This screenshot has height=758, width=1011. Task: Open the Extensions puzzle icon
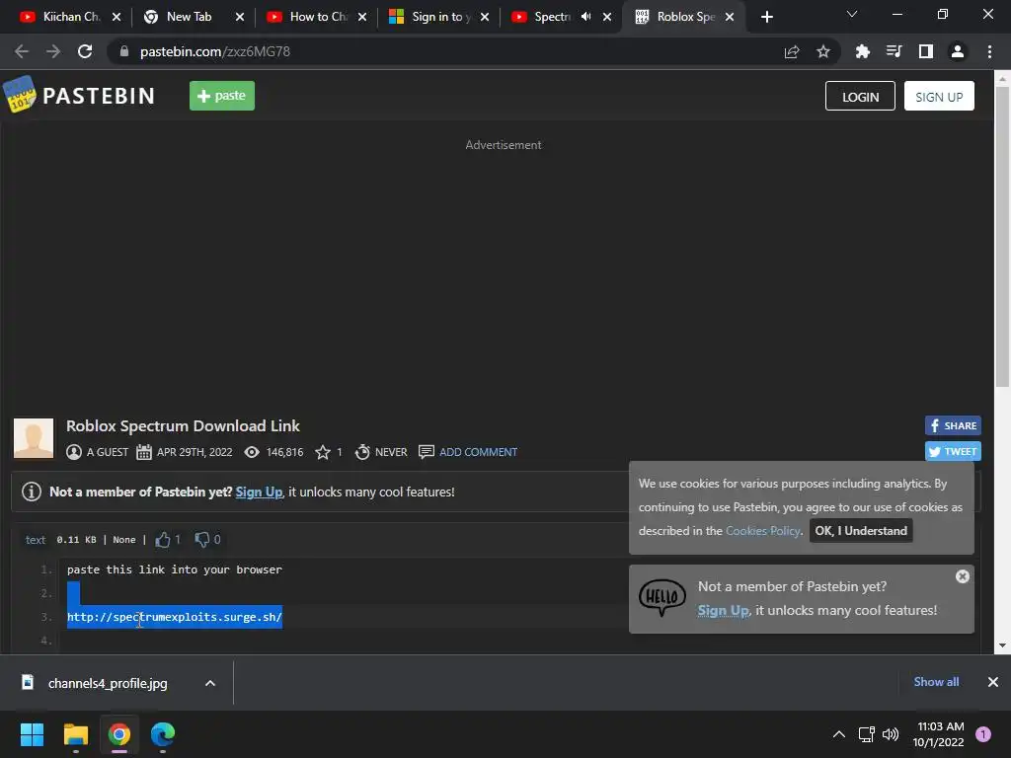tap(862, 51)
